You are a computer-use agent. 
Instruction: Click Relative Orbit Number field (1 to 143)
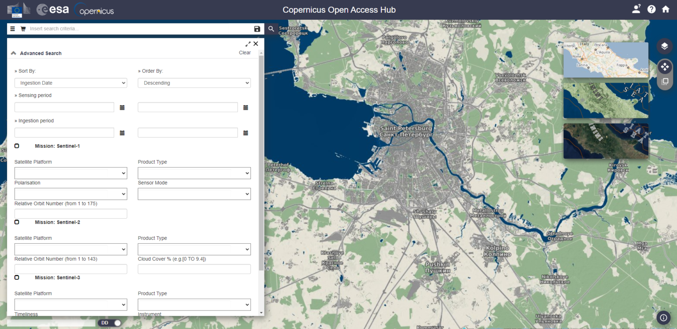pos(71,269)
